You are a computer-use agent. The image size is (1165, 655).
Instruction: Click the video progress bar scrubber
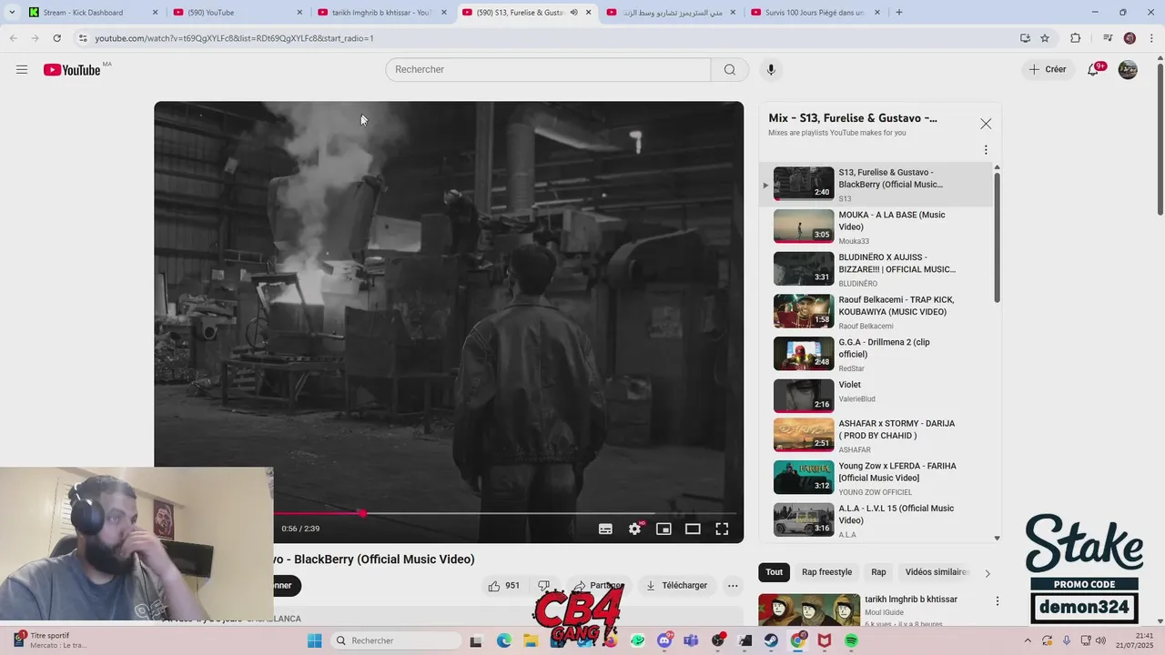(x=362, y=513)
